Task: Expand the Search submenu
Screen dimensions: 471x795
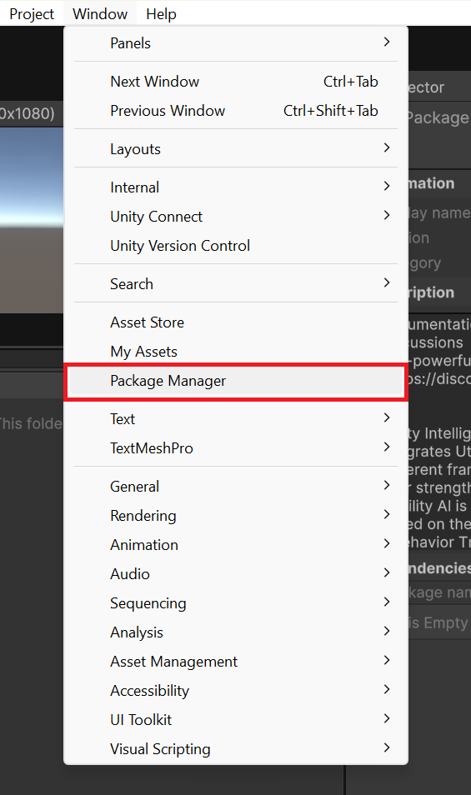Action: [x=236, y=284]
